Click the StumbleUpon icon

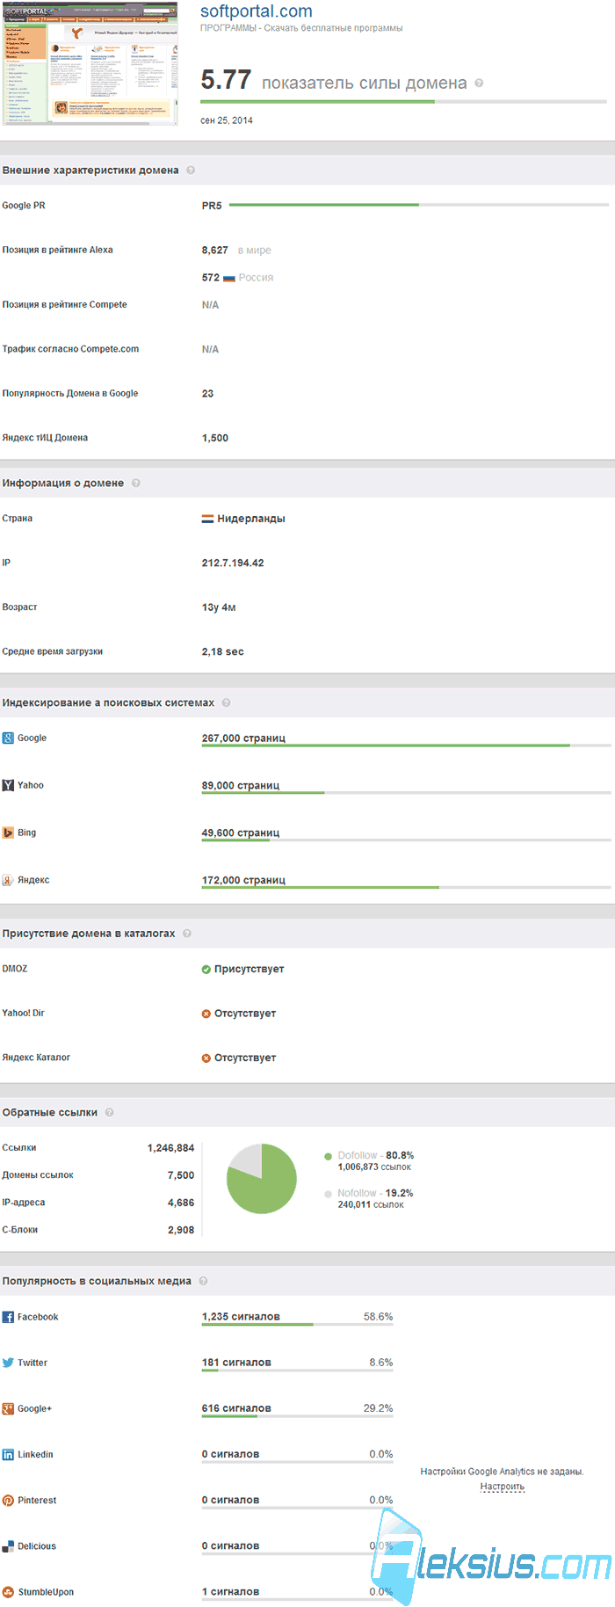point(8,1592)
